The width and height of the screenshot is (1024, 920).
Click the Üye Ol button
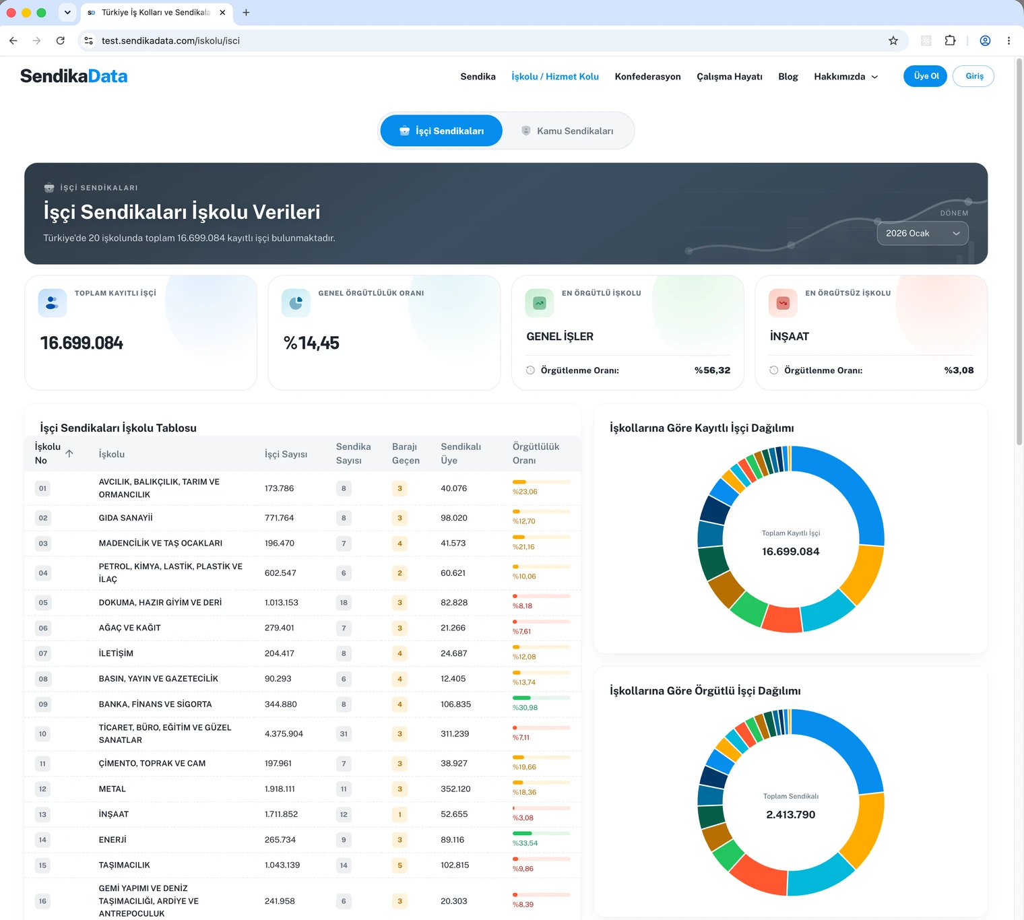coord(925,76)
